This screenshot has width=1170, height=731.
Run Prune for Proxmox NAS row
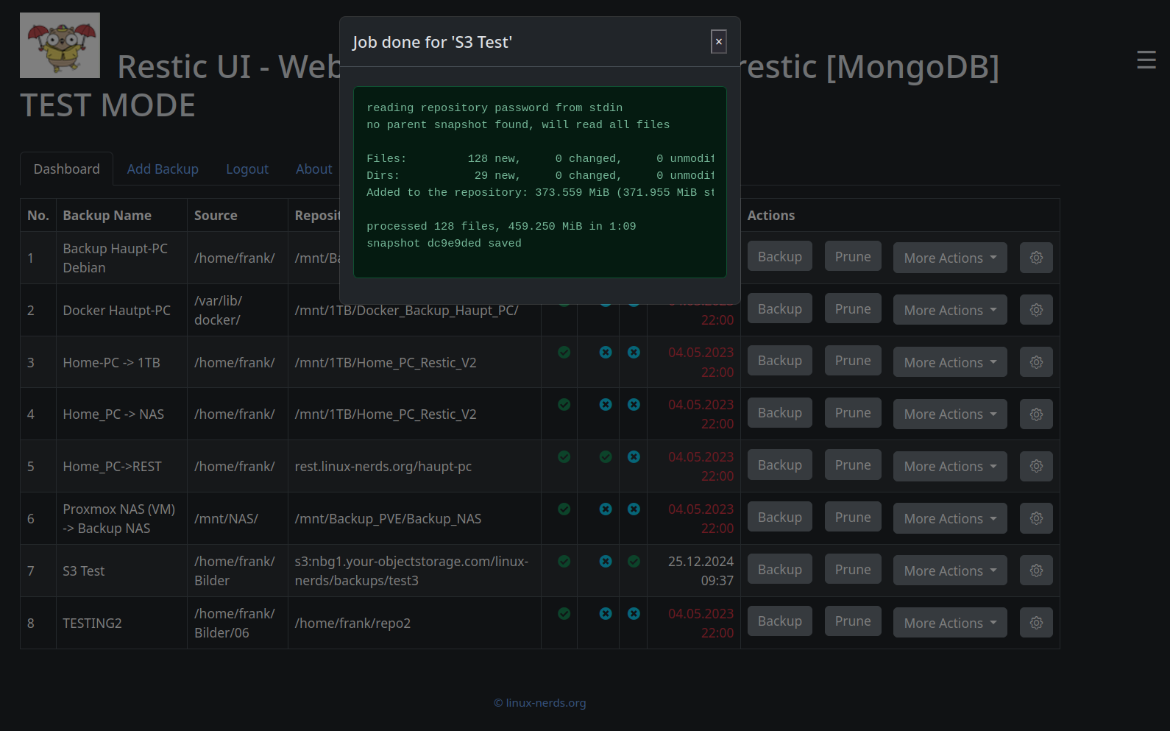(853, 518)
